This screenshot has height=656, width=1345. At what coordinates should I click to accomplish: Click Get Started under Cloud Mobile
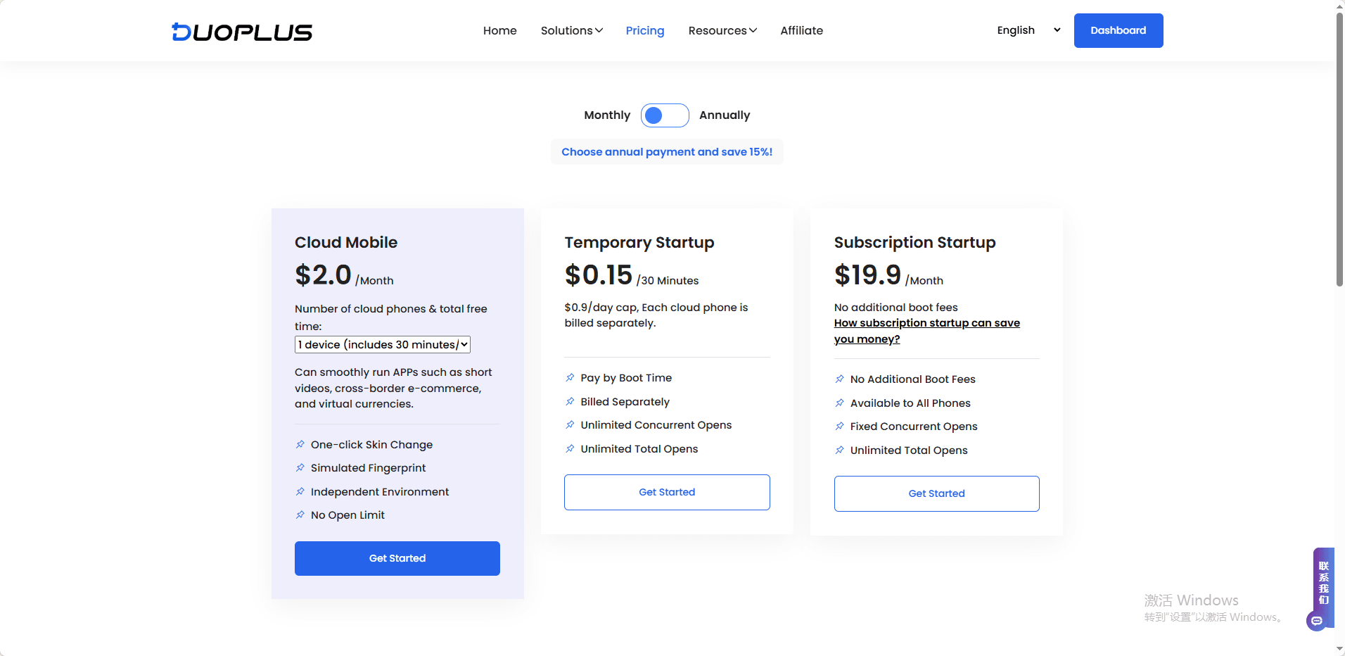pos(397,558)
